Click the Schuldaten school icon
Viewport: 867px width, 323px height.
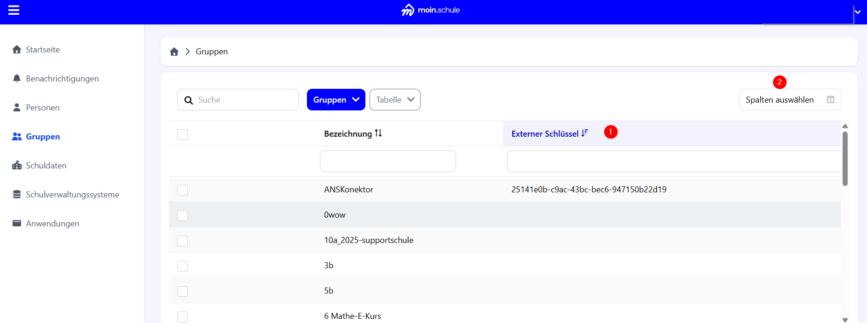tap(17, 165)
